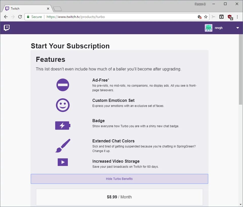
Task: Bookmark this page with the star icon
Action: (x=206, y=17)
